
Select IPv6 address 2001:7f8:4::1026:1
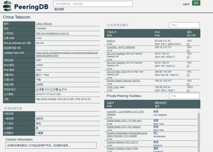(x=165, y=90)
